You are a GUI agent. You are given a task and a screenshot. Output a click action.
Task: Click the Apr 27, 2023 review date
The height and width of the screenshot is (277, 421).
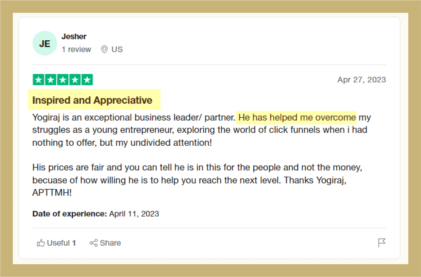point(361,80)
